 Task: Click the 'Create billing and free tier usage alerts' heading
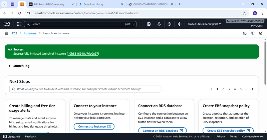[32, 108]
